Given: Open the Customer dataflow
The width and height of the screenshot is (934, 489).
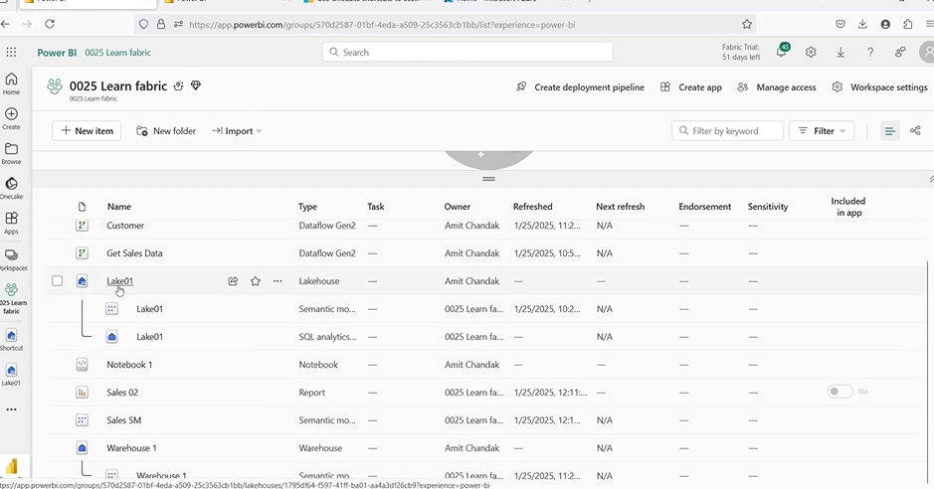Looking at the screenshot, I should 125,226.
